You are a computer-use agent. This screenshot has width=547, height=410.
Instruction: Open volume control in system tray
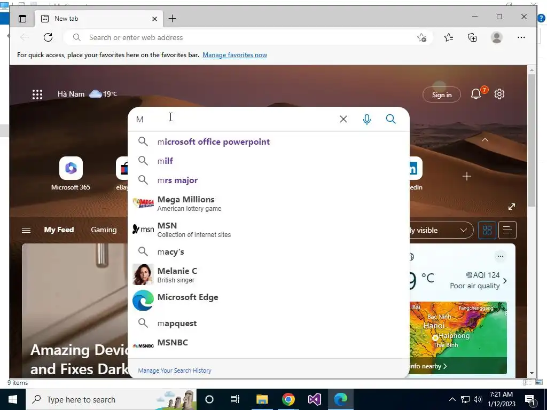pos(478,399)
